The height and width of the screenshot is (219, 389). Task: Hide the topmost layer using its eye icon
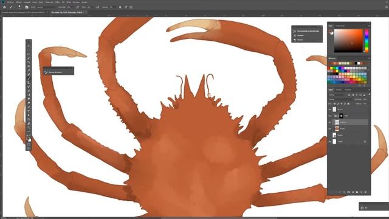pyautogui.click(x=329, y=109)
